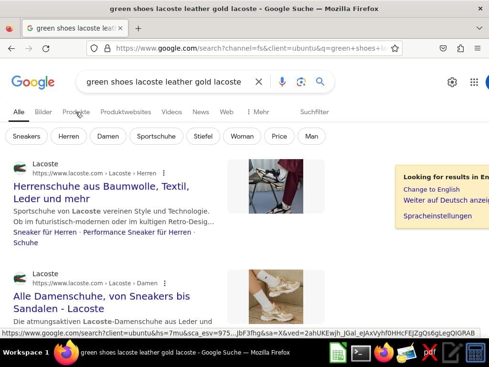
Task: Open more options for Lacoste Damen result
Action: click(x=165, y=283)
